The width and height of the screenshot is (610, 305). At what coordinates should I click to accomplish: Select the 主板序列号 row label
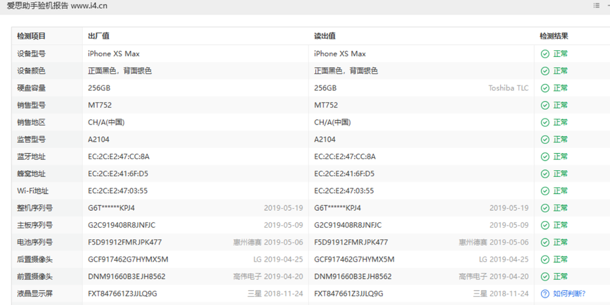(x=35, y=225)
